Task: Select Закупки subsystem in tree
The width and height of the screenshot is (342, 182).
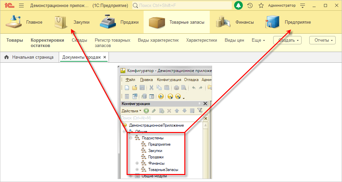Action: (x=155, y=151)
